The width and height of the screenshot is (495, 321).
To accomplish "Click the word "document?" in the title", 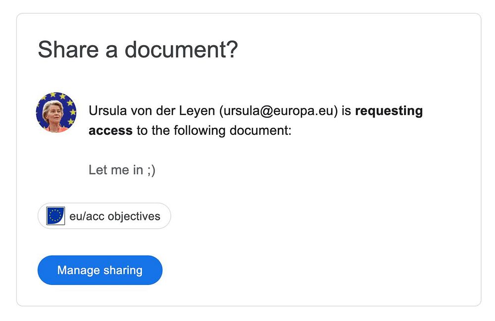I will (x=181, y=50).
